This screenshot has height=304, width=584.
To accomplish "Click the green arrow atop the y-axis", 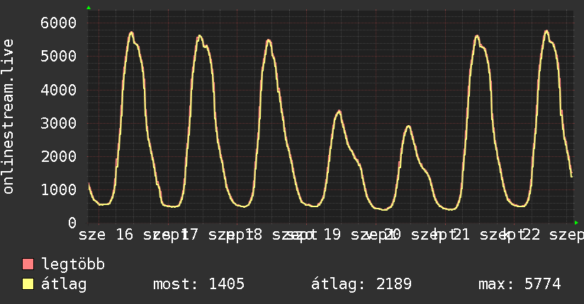I will coord(89,8).
